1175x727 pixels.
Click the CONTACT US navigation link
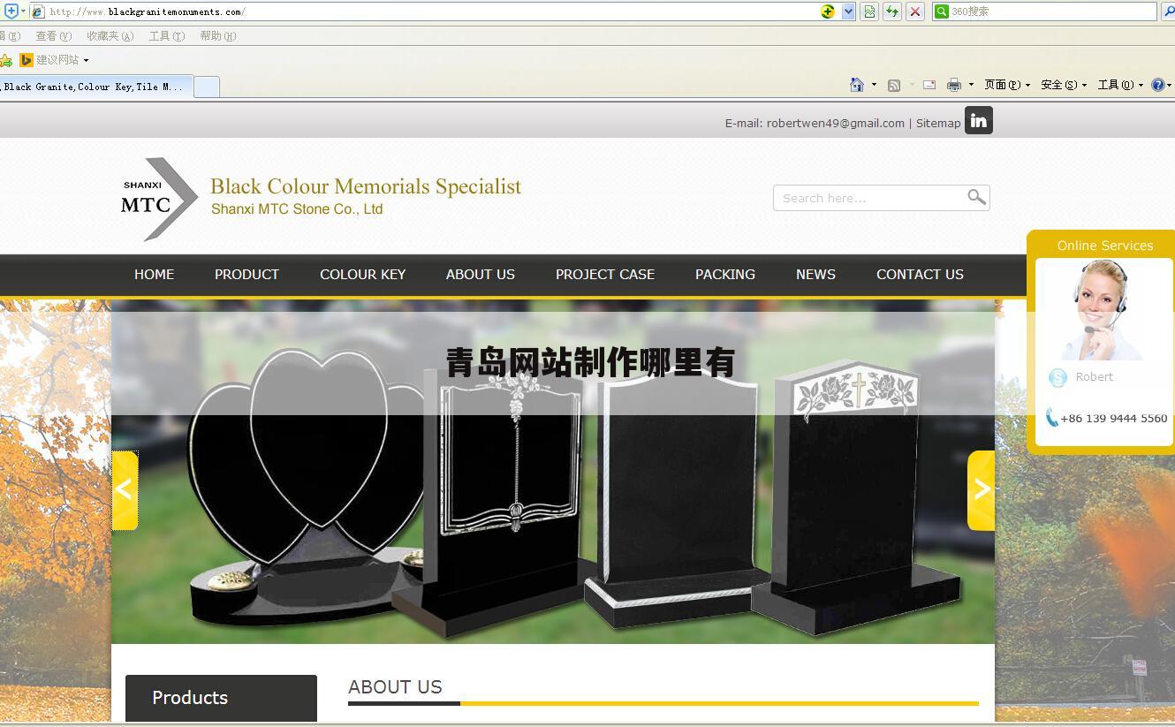pos(920,275)
